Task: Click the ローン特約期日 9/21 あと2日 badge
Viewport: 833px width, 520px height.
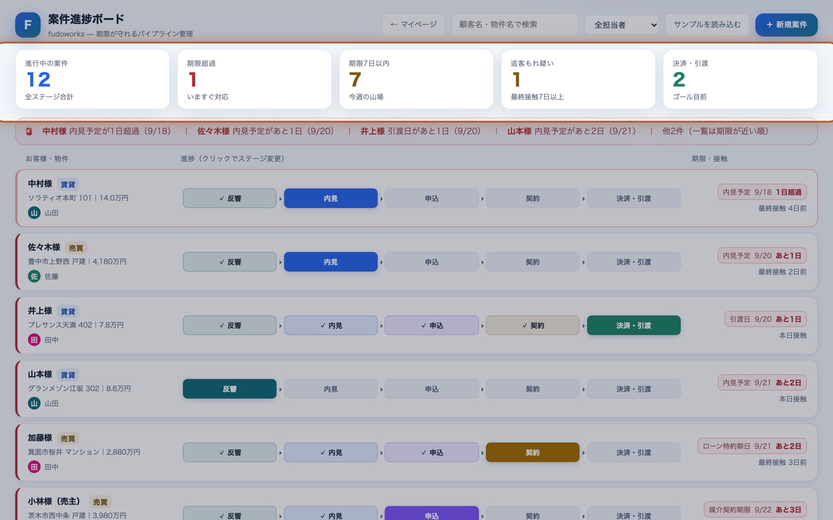Action: pos(752,446)
